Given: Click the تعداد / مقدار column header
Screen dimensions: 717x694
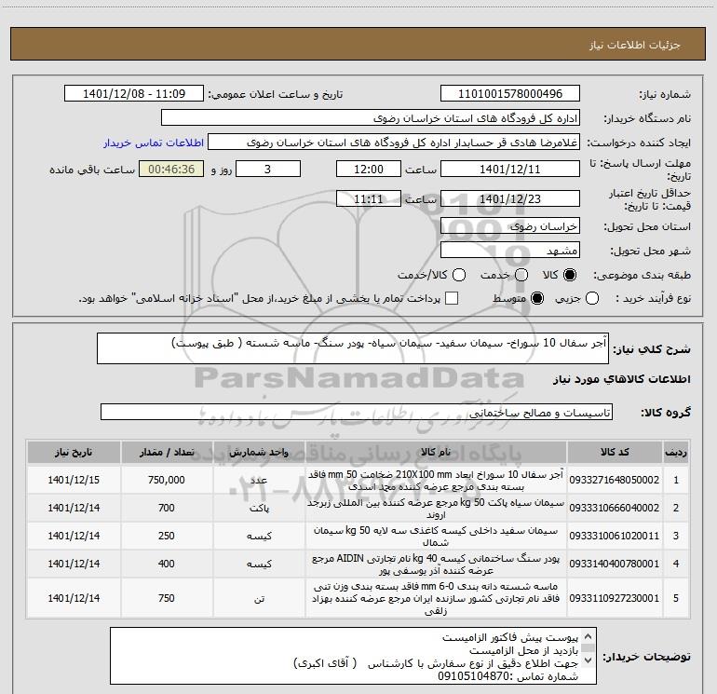Looking at the screenshot, I should pos(167,452).
